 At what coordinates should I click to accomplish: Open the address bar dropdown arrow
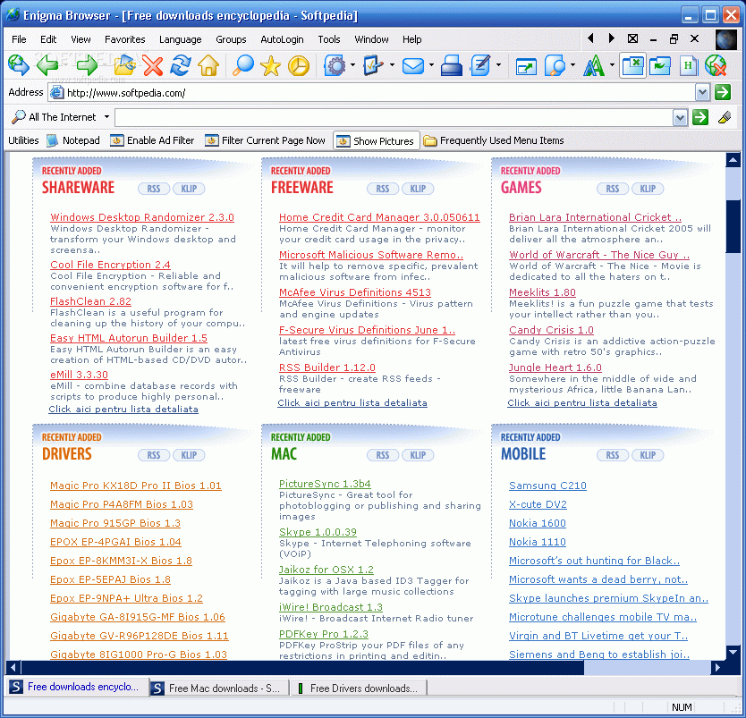tap(702, 92)
